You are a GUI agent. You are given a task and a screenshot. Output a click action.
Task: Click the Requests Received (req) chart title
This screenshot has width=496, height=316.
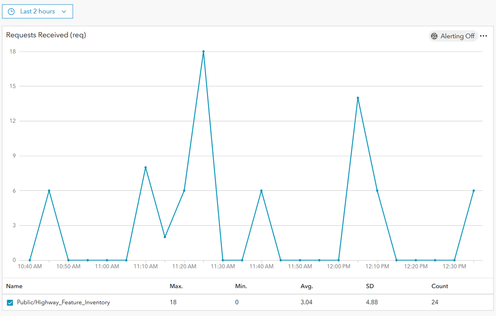pos(46,35)
